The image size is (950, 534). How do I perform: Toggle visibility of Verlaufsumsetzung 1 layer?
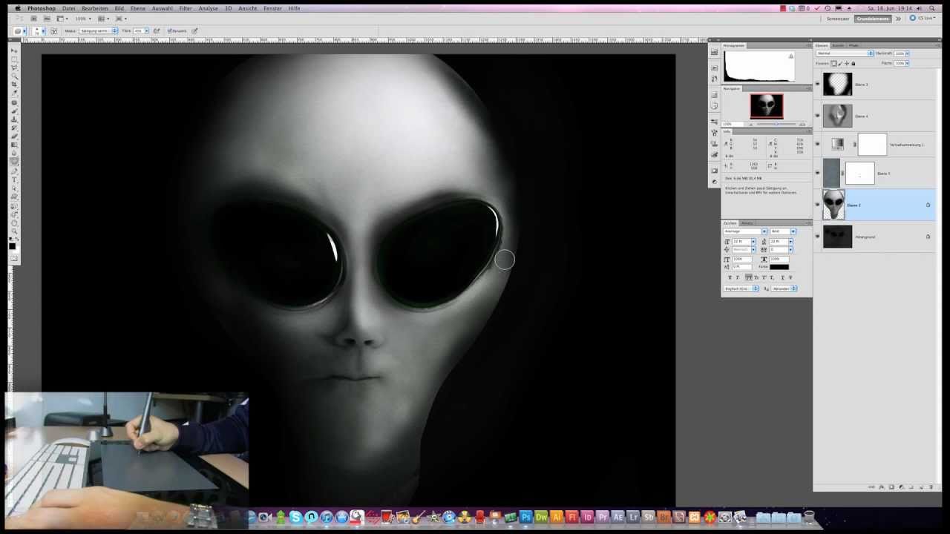818,145
